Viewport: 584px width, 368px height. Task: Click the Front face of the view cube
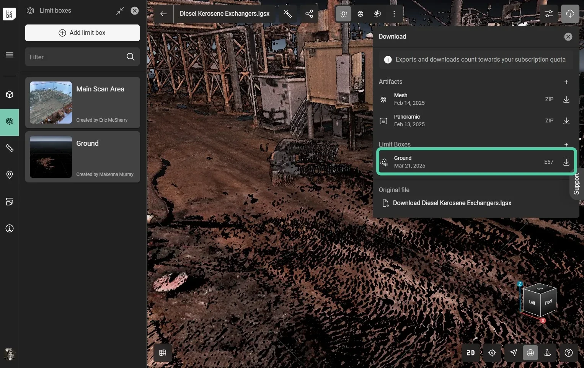[x=548, y=303]
